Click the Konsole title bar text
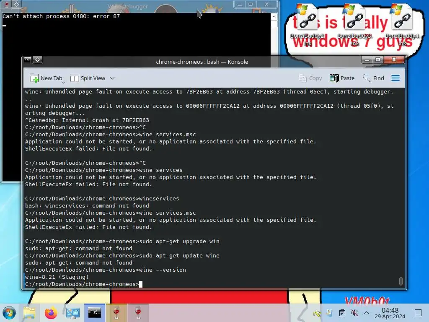 [x=202, y=62]
